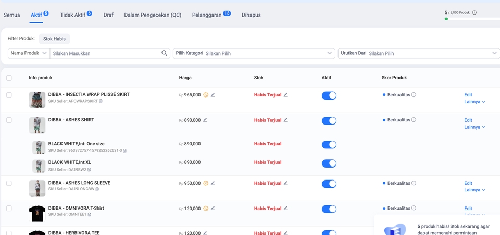
Task: Copy SKU OMNTEE1 via copy icon
Action: tap(89, 215)
